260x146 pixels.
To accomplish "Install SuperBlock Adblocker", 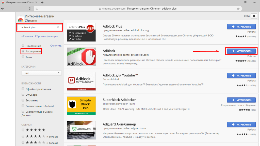I will pos(241,100).
